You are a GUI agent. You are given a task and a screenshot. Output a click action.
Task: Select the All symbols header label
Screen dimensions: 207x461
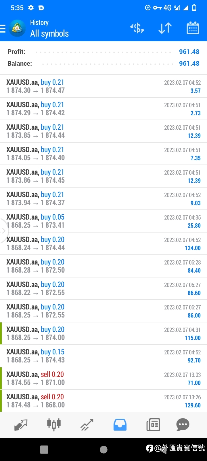click(x=49, y=34)
